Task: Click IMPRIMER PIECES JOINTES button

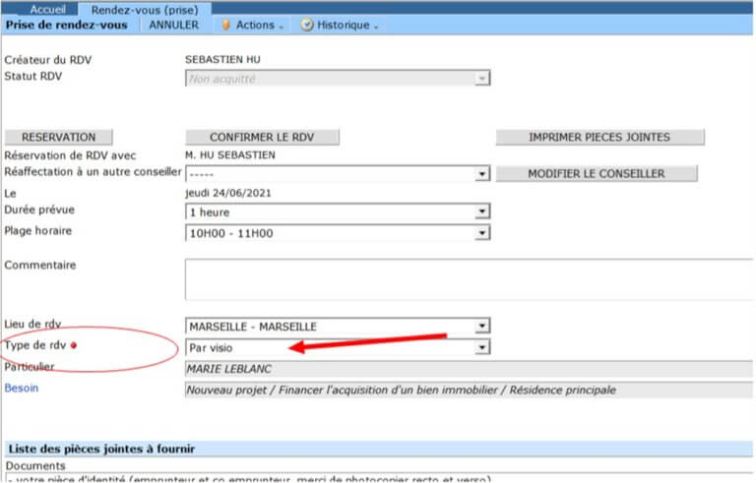Action: [x=599, y=137]
